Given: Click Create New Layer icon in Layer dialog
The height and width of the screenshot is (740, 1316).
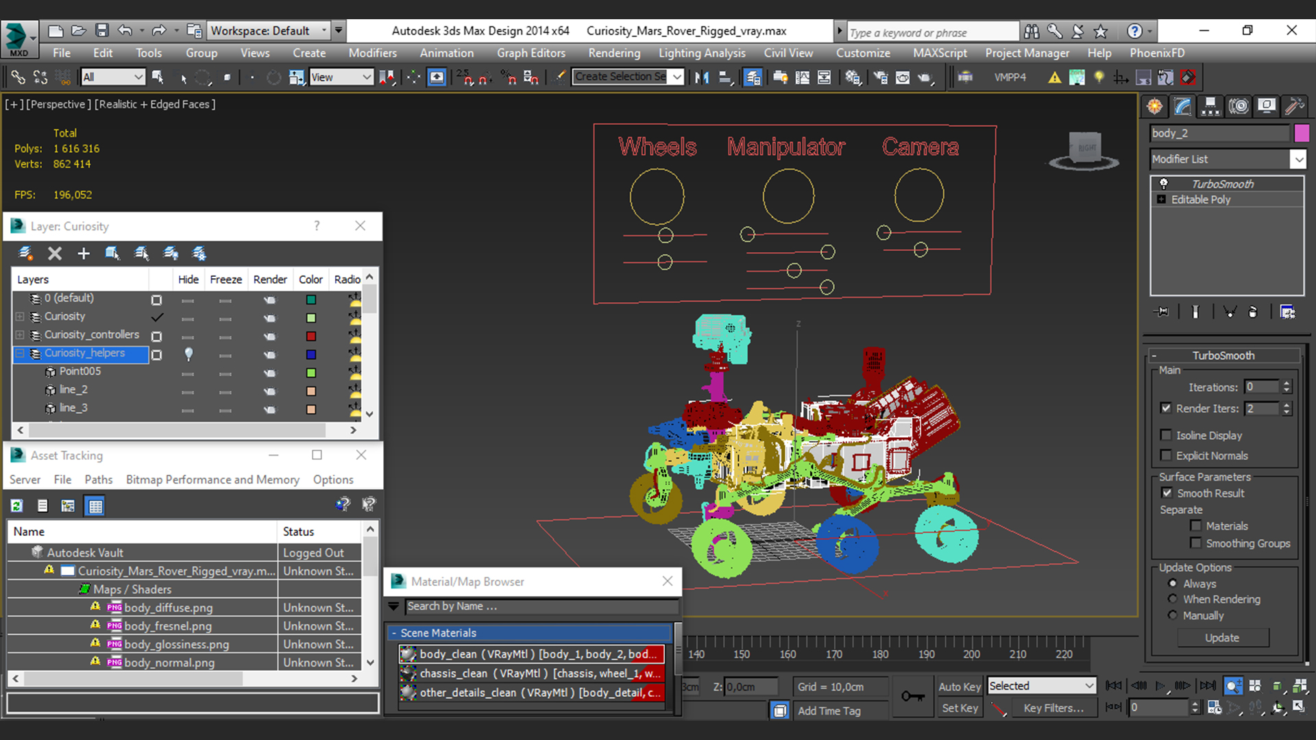Looking at the screenshot, I should (26, 254).
